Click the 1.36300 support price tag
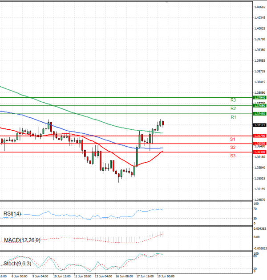 (x=259, y=152)
